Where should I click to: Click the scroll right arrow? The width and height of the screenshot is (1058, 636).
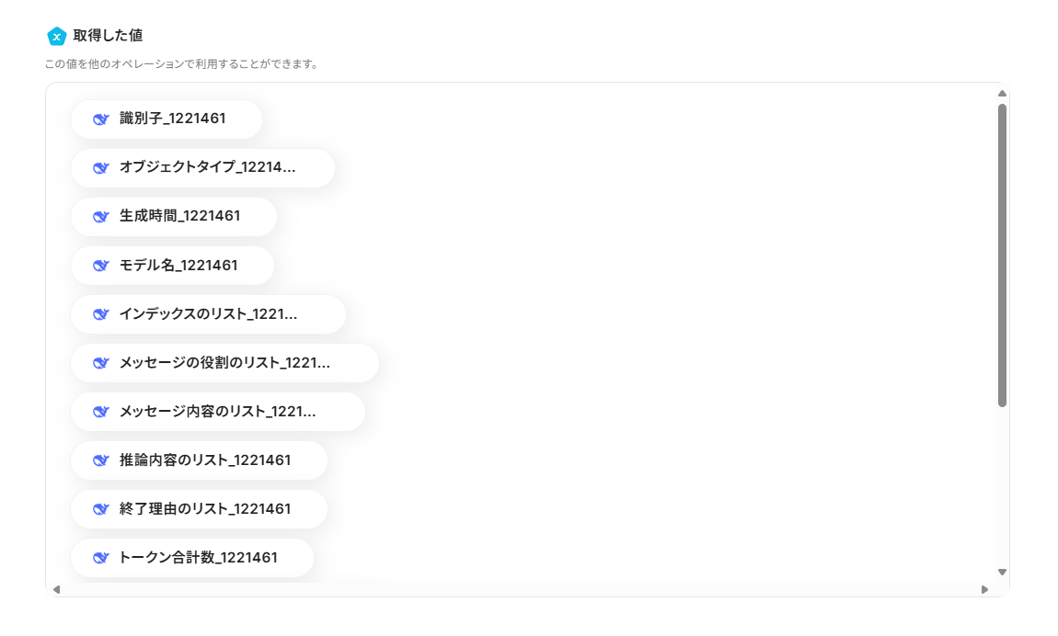[x=984, y=589]
